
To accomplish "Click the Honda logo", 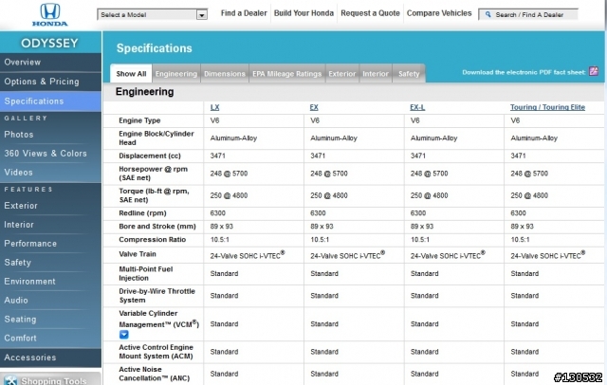I will click(x=50, y=15).
